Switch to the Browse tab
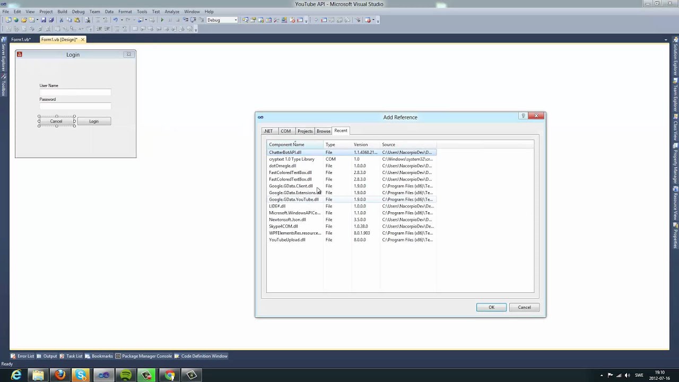Screen dimensions: 679x382 tap(324, 131)
